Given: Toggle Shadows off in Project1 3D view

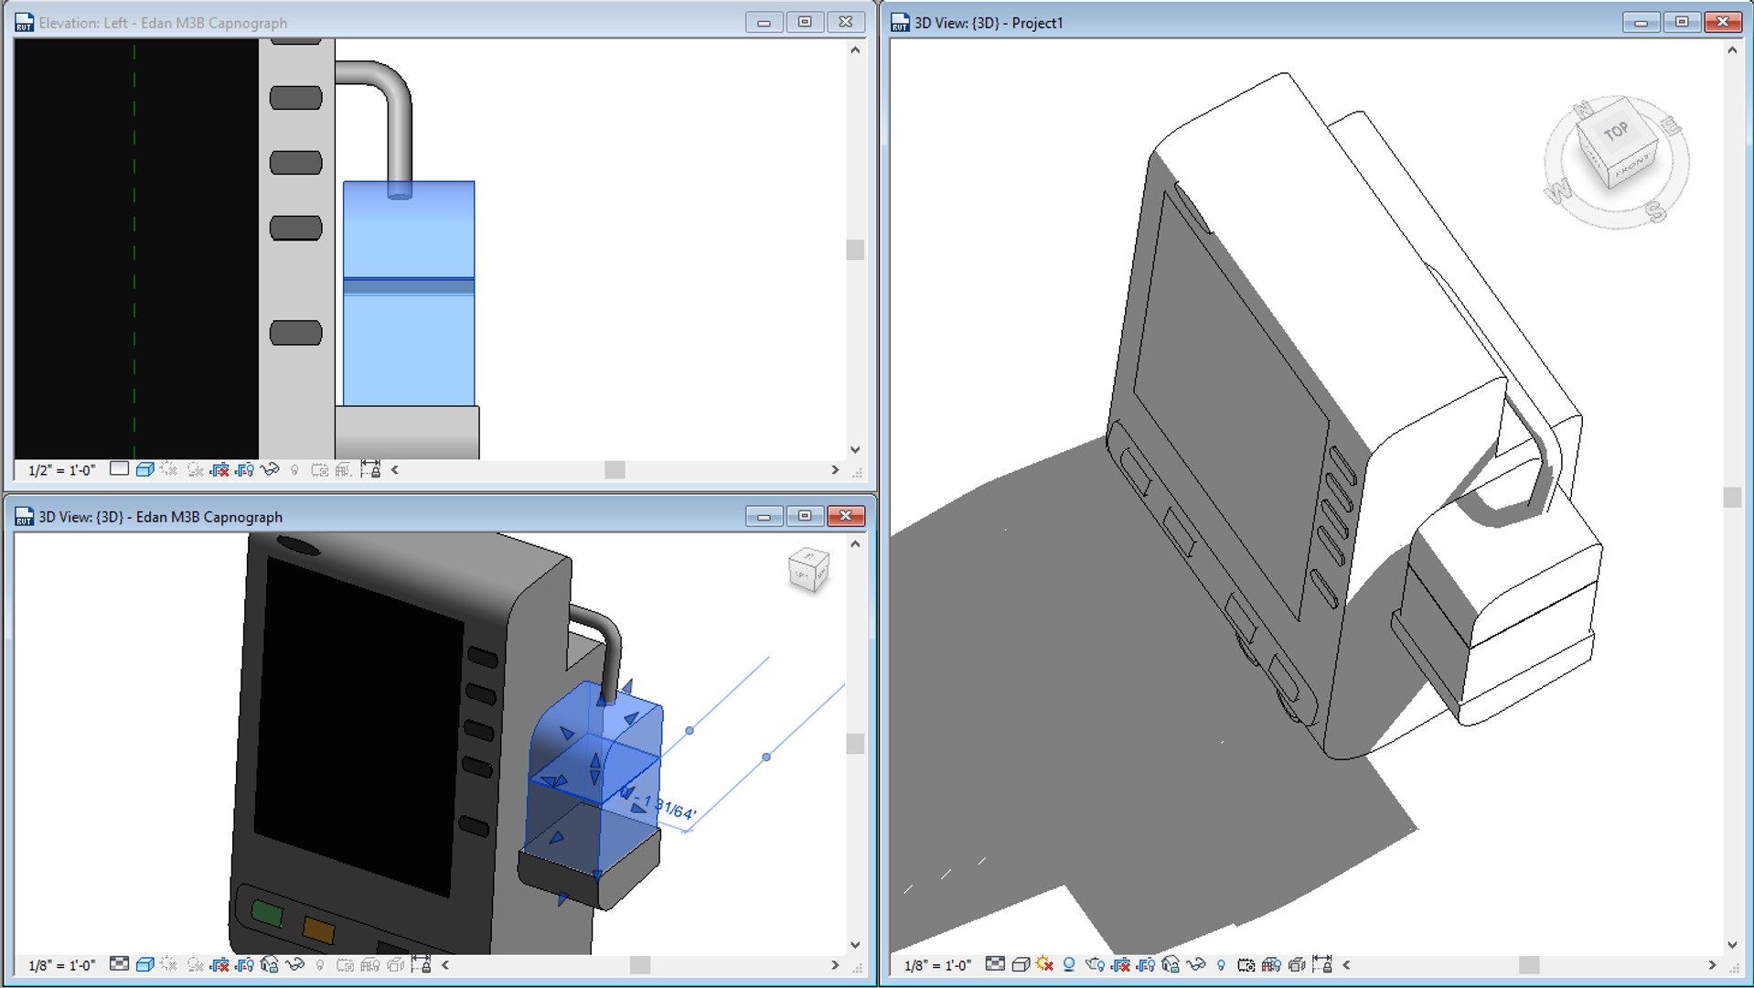Looking at the screenshot, I should 1069,964.
